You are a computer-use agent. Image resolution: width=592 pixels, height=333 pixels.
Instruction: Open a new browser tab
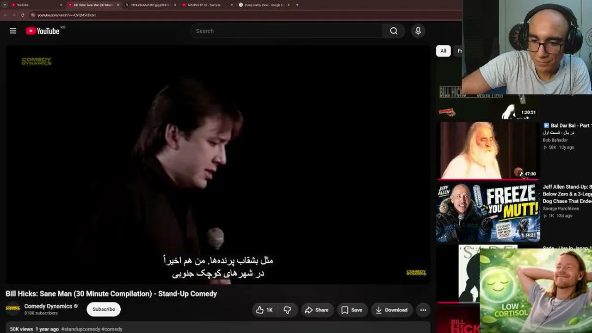point(297,5)
